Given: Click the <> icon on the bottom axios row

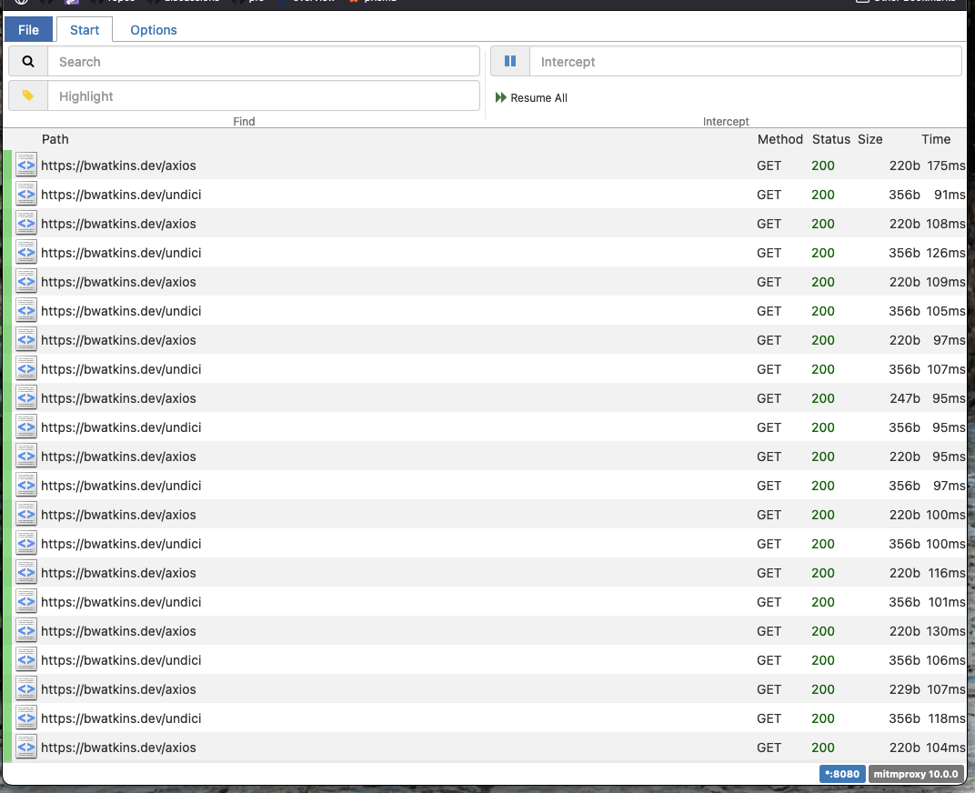Looking at the screenshot, I should point(25,748).
